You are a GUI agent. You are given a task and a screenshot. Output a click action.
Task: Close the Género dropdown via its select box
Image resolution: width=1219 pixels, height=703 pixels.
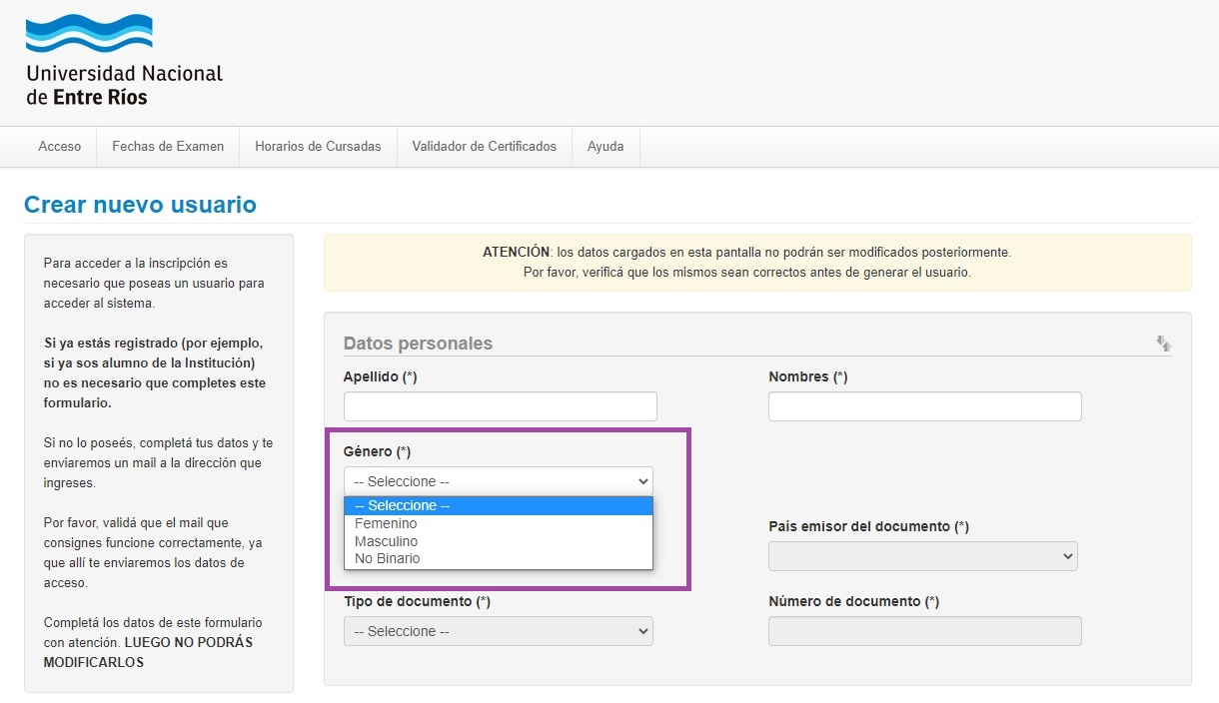pos(498,481)
